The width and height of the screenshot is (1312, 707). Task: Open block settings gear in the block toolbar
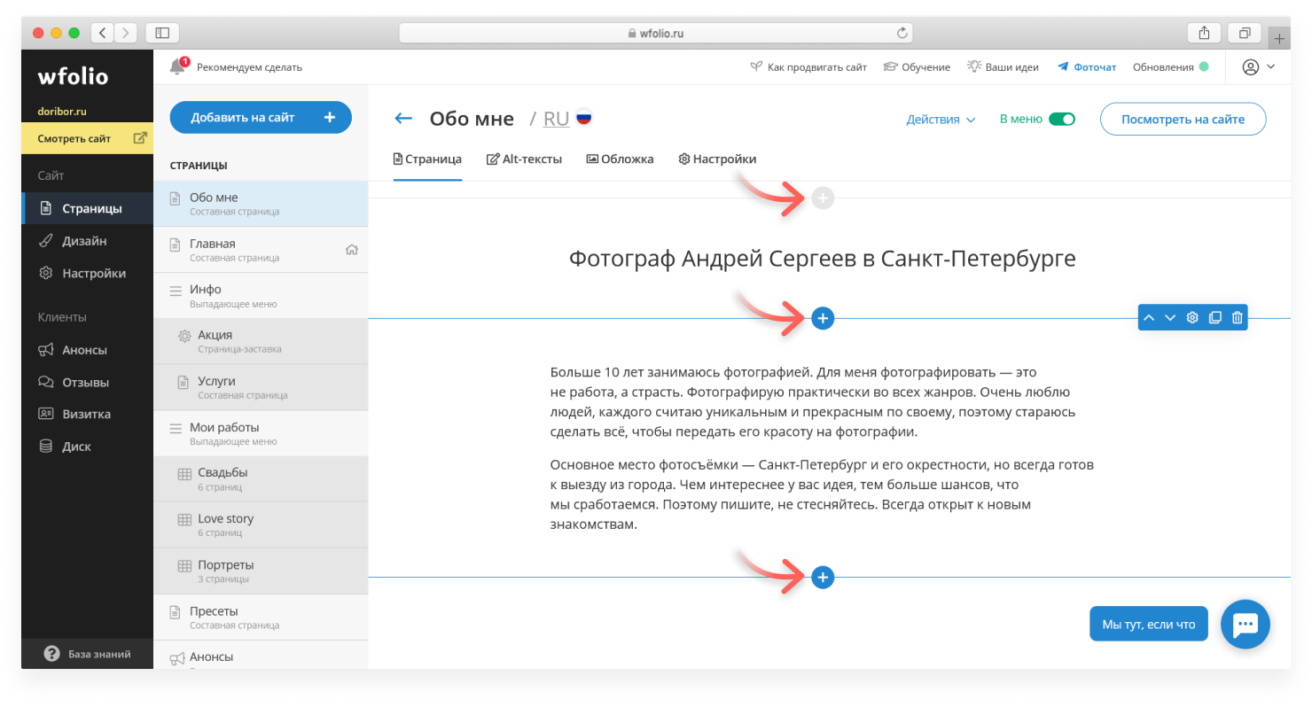pyautogui.click(x=1192, y=317)
